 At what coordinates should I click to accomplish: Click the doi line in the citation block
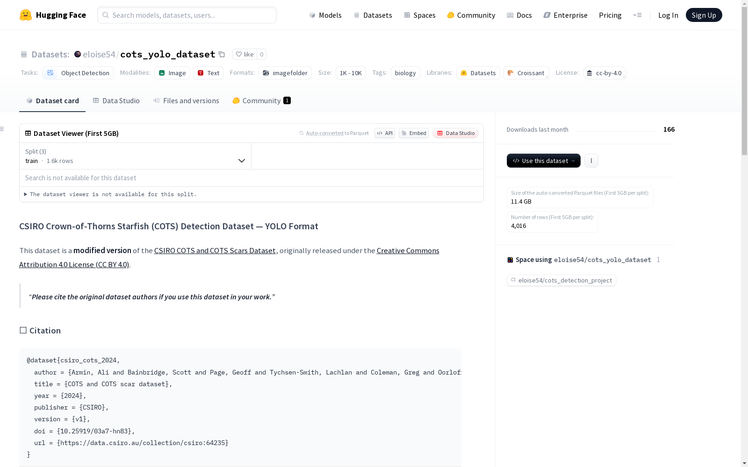(x=85, y=431)
